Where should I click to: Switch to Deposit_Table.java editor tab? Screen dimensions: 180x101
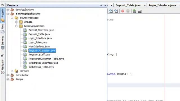(x=128, y=5)
